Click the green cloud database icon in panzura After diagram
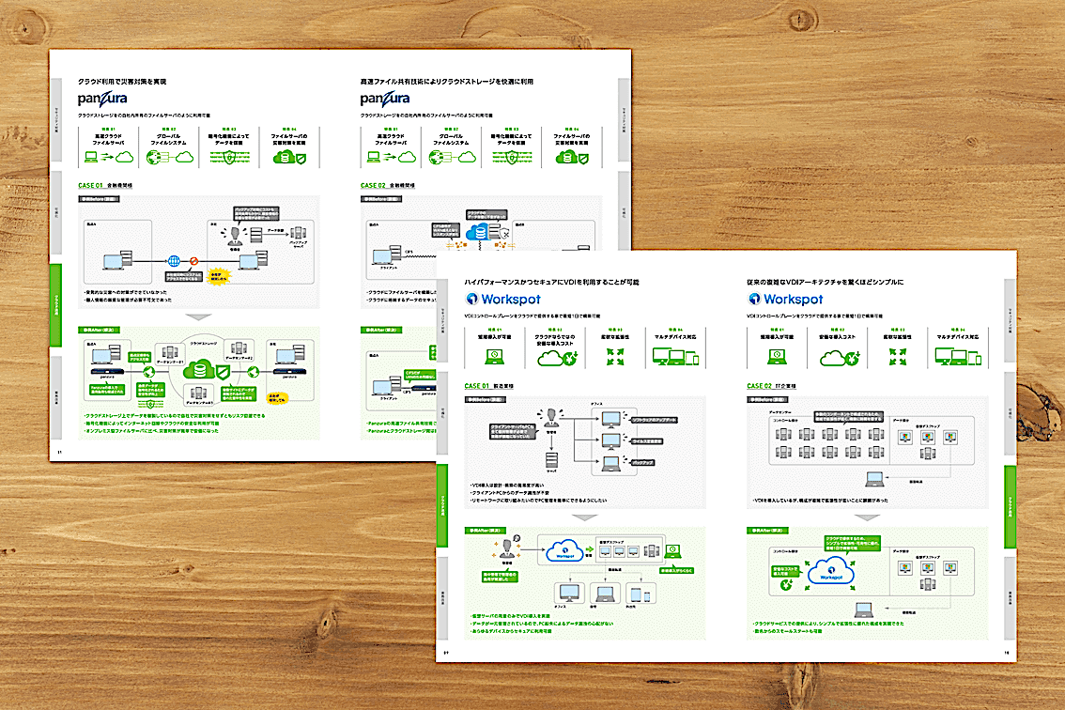Image resolution: width=1065 pixels, height=710 pixels. [200, 370]
